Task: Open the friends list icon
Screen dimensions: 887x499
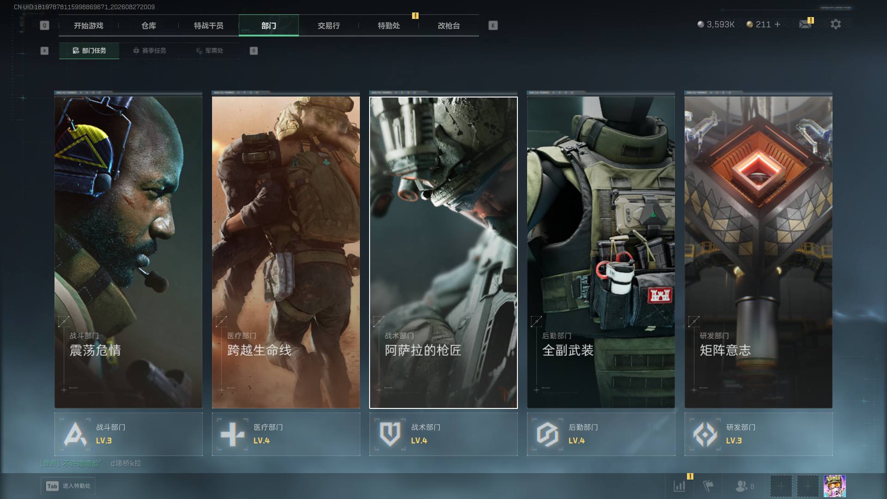Action: tap(741, 486)
